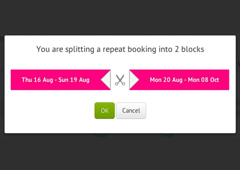Click the dialog heading about splitting a booking
The width and height of the screenshot is (240, 170).
(x=120, y=49)
